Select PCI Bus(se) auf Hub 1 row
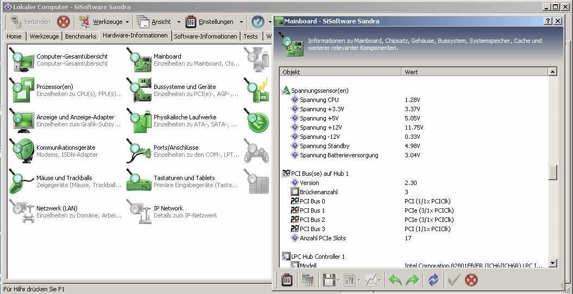Viewport: 573px width, 294px height. tap(414, 174)
